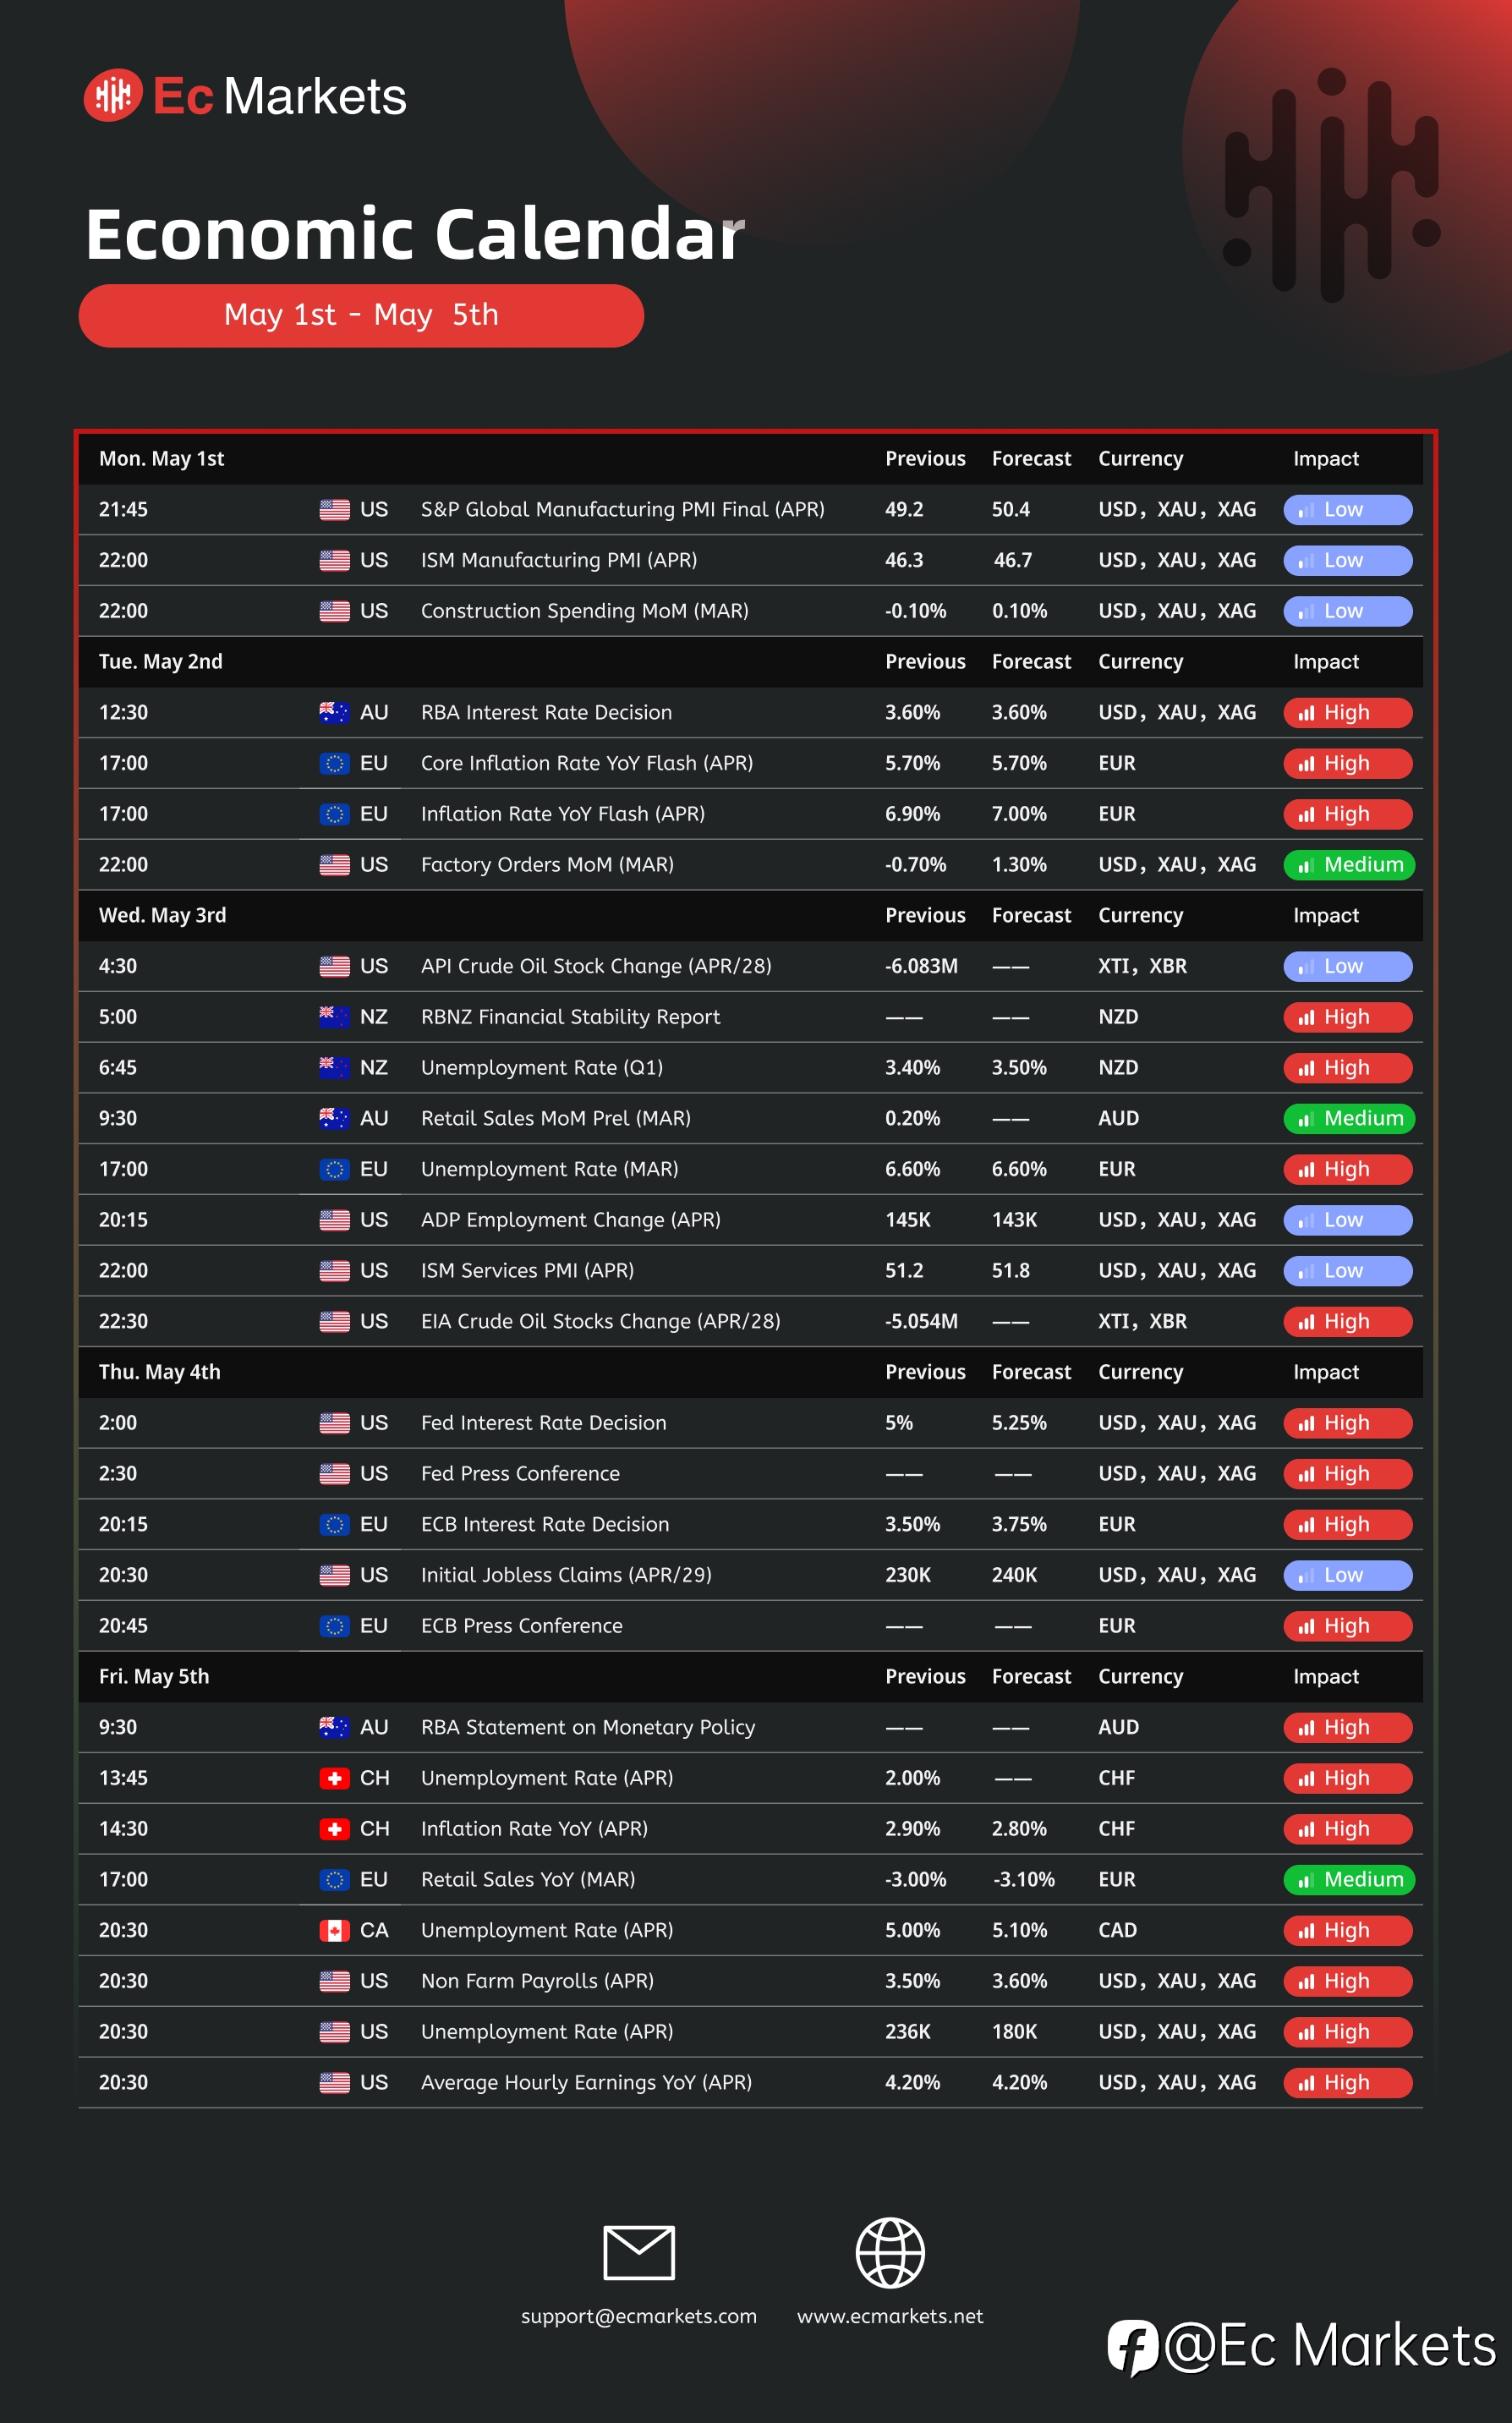Click the envelope email icon
Viewport: 1512px width, 2423px height.
639,2252
